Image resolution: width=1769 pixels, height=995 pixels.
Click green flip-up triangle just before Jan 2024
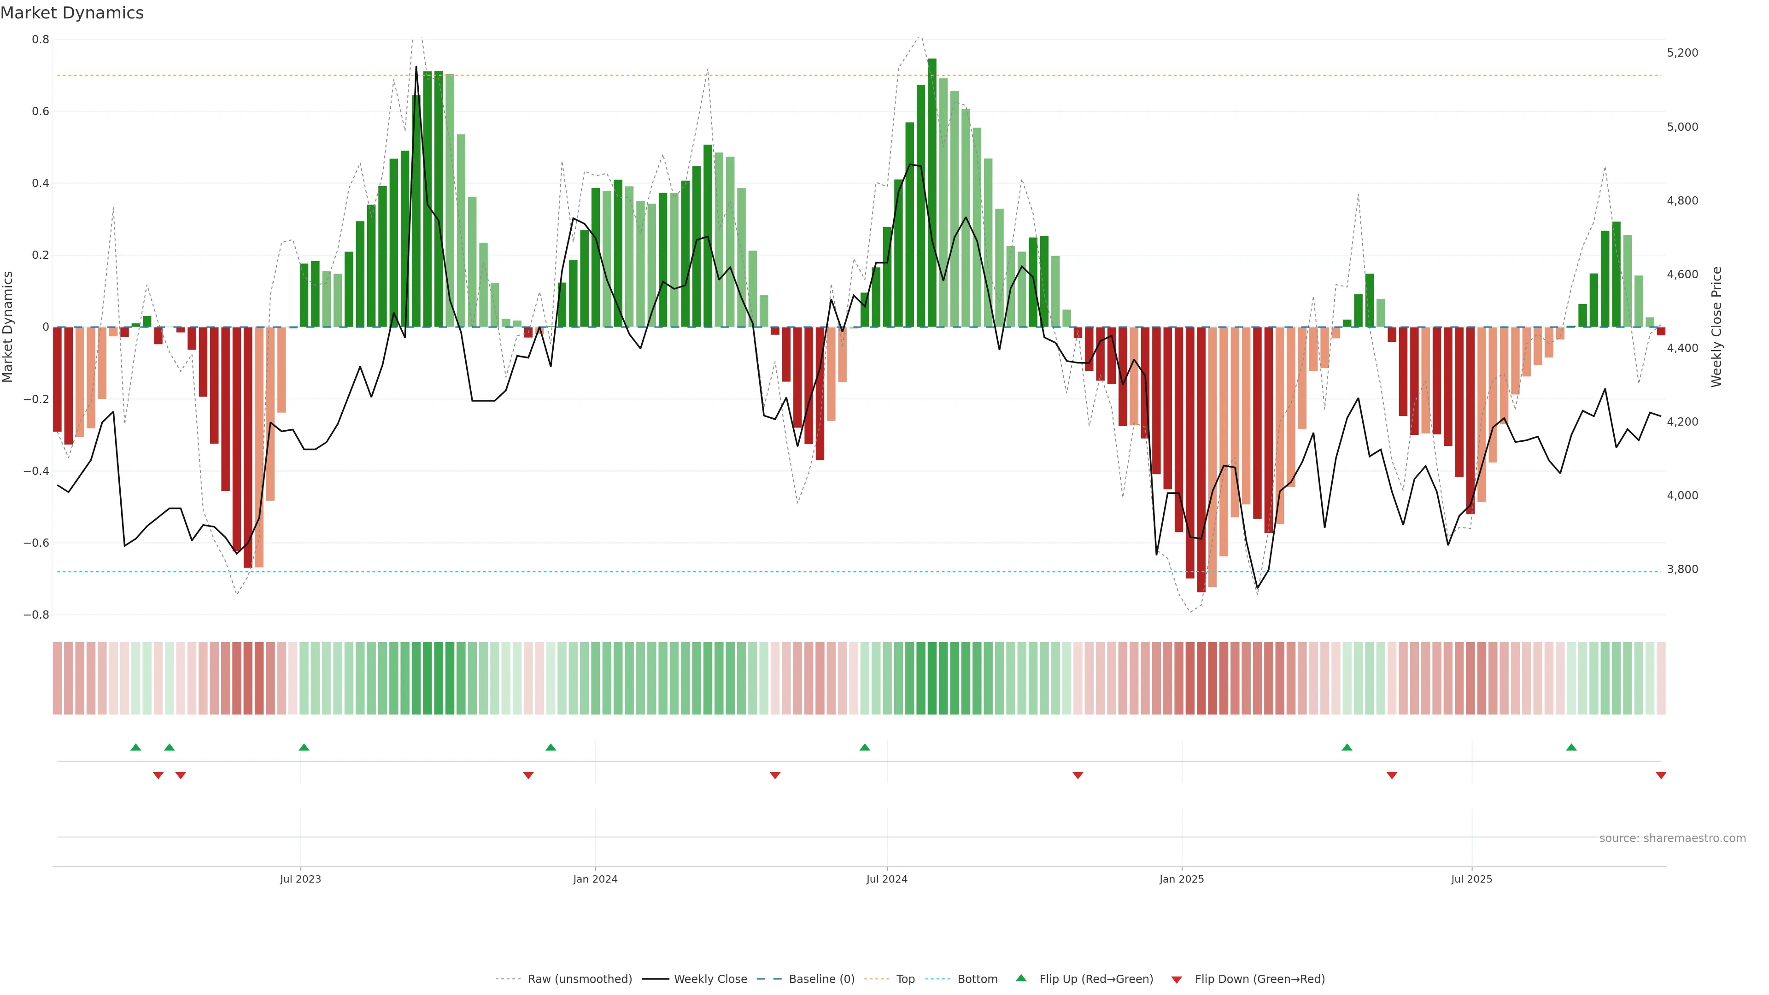click(551, 747)
